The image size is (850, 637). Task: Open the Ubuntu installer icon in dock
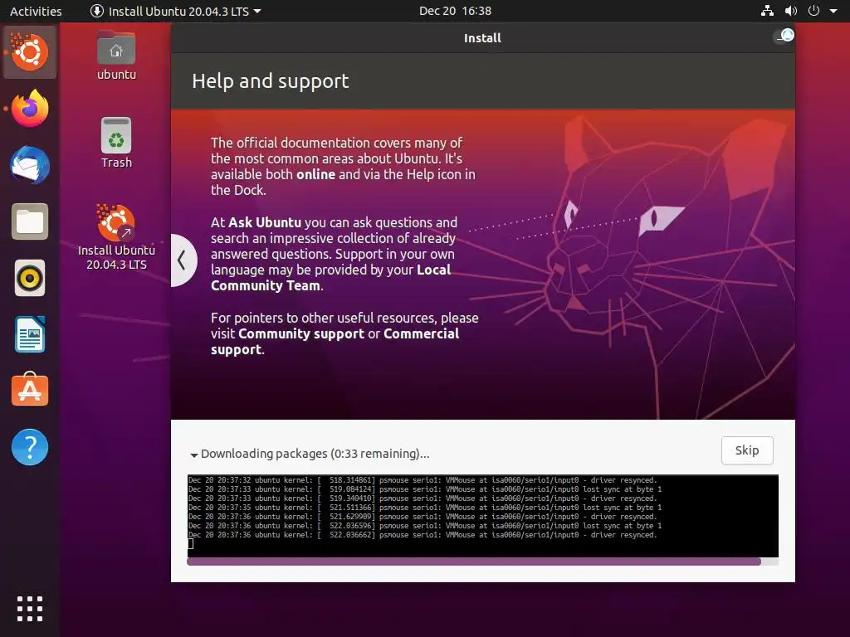(x=30, y=52)
